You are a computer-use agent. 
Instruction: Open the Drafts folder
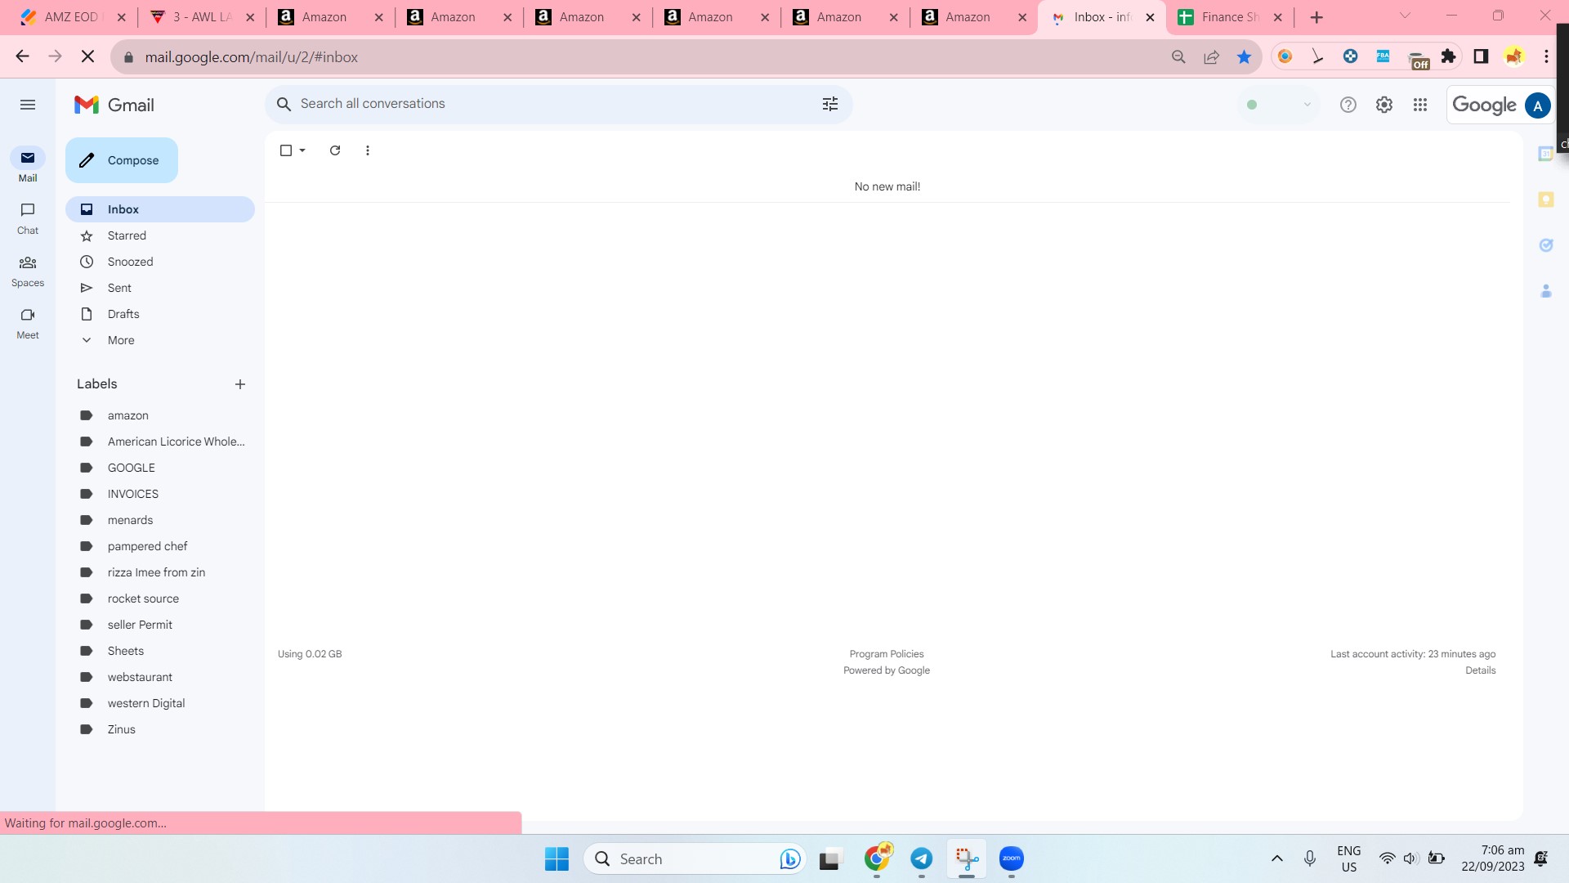[160, 314]
